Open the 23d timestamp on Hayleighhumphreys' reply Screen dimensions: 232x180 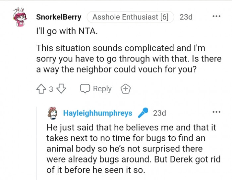(x=159, y=113)
